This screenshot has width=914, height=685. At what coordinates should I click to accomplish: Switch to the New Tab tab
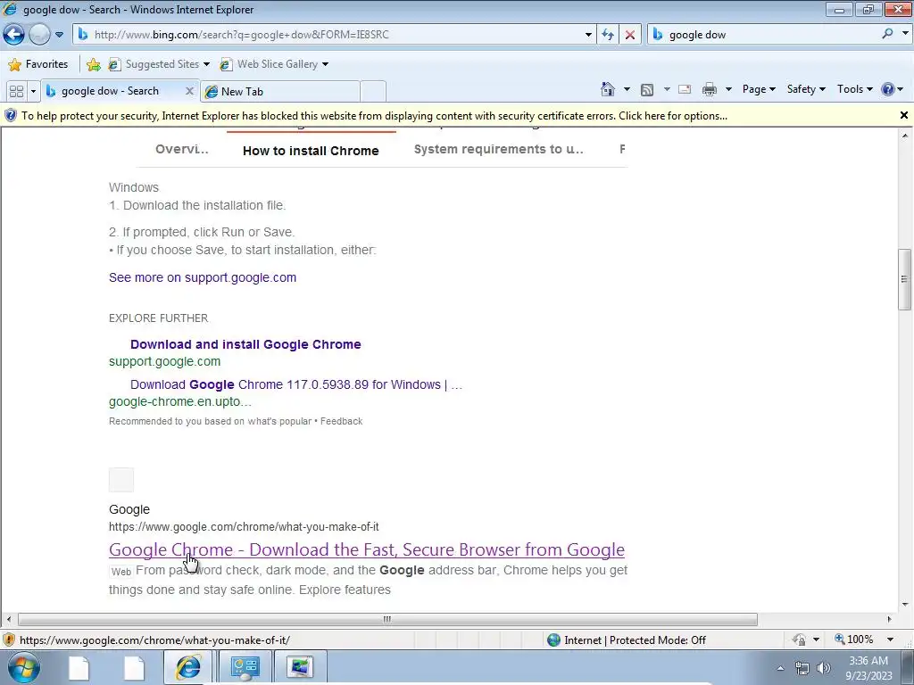click(x=279, y=92)
